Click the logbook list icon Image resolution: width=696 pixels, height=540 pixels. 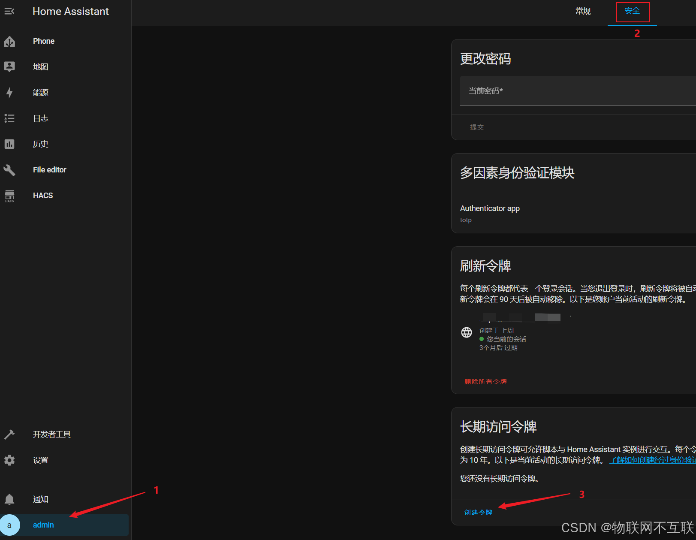click(9, 118)
